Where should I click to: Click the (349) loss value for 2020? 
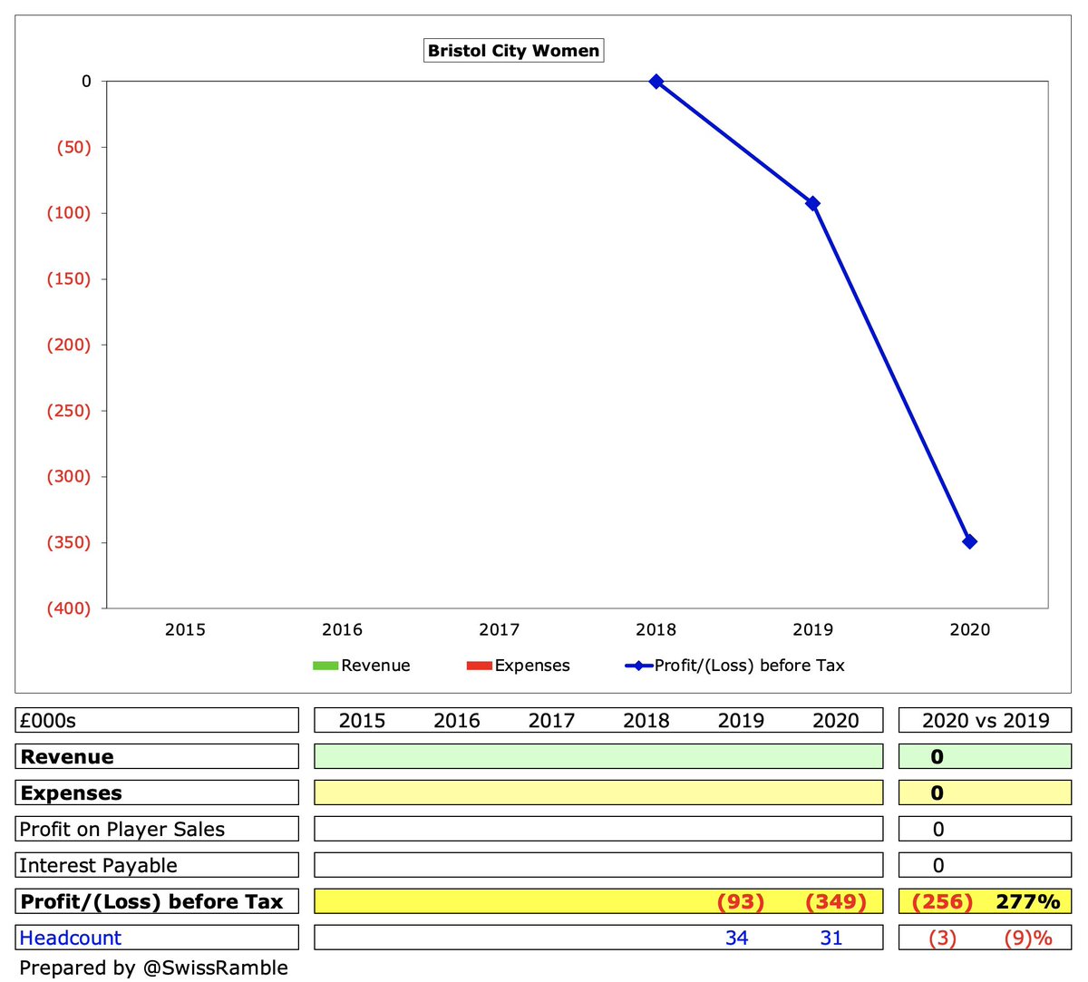point(836,902)
